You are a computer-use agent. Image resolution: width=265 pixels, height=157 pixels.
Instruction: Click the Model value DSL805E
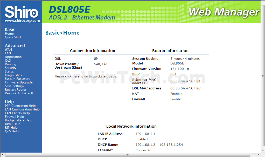coord(177,63)
